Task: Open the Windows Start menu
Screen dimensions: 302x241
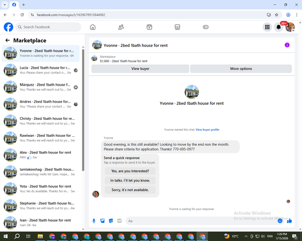Action: [x=5, y=236]
